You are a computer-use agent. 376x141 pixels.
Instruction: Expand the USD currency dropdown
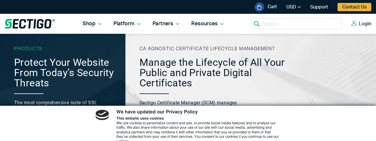pyautogui.click(x=293, y=7)
